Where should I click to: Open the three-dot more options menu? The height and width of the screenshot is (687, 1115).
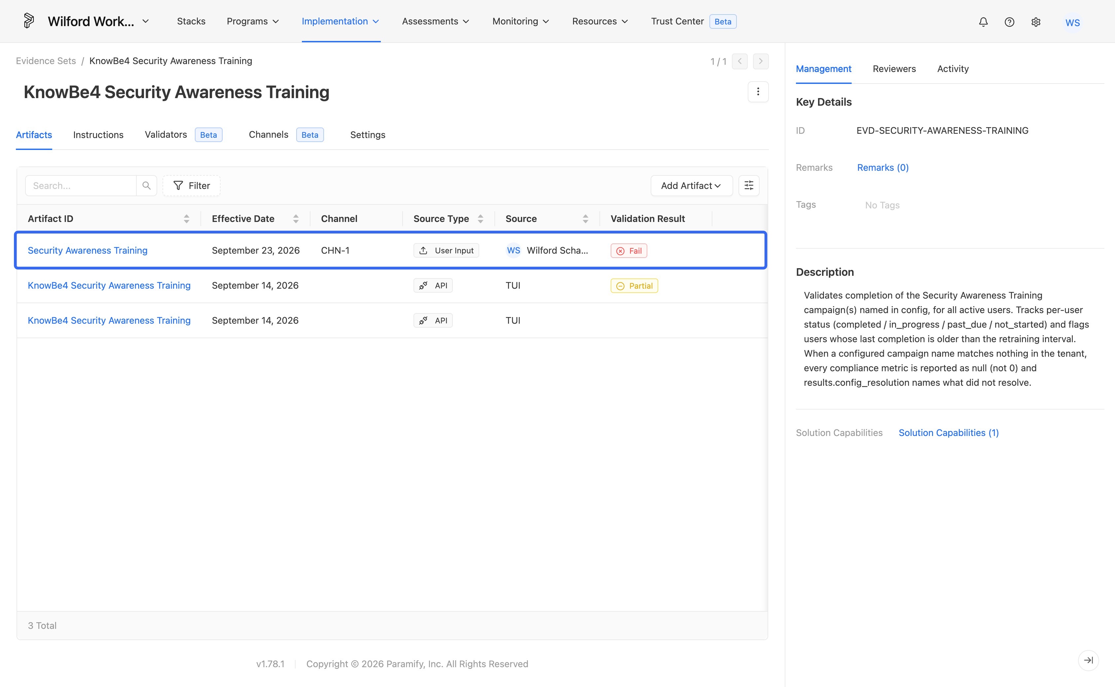[758, 92]
